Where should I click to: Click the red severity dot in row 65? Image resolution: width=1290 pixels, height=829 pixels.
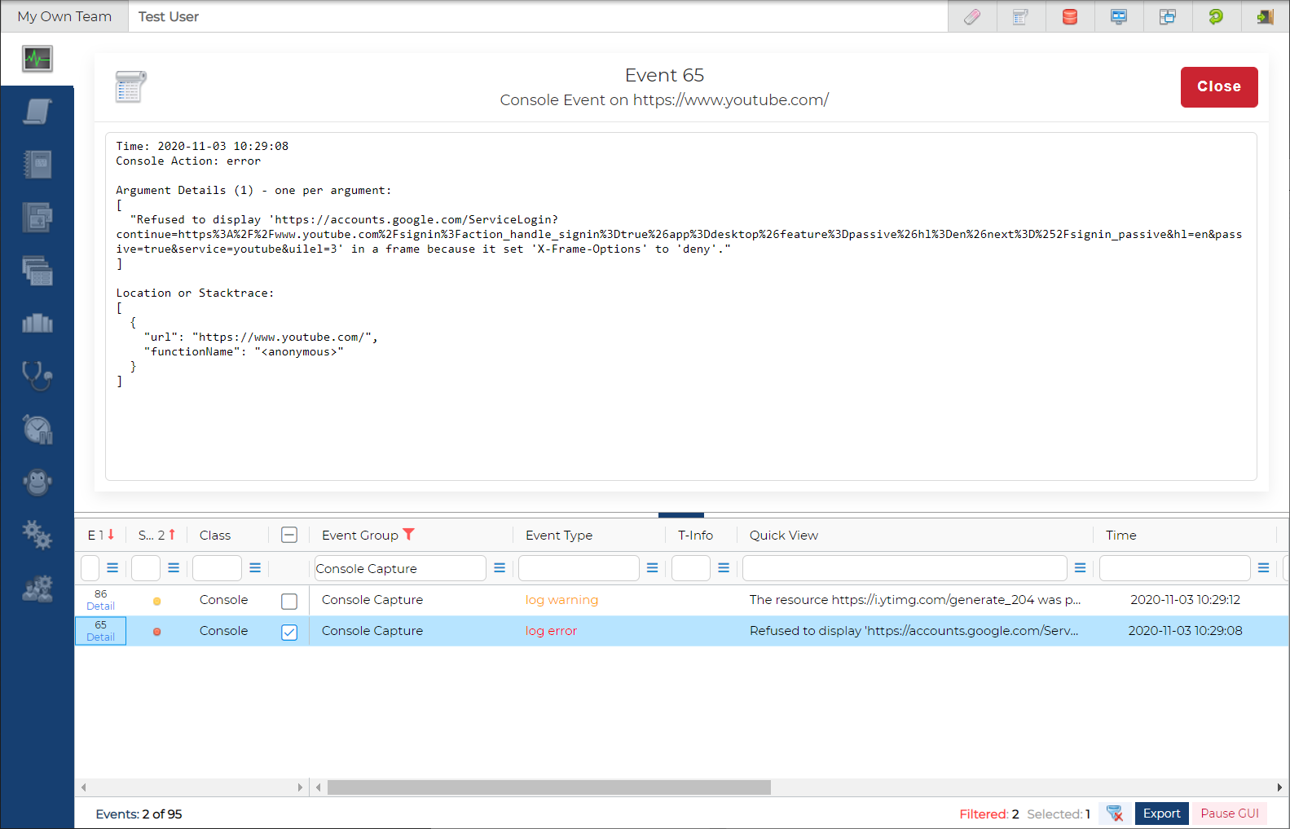156,632
